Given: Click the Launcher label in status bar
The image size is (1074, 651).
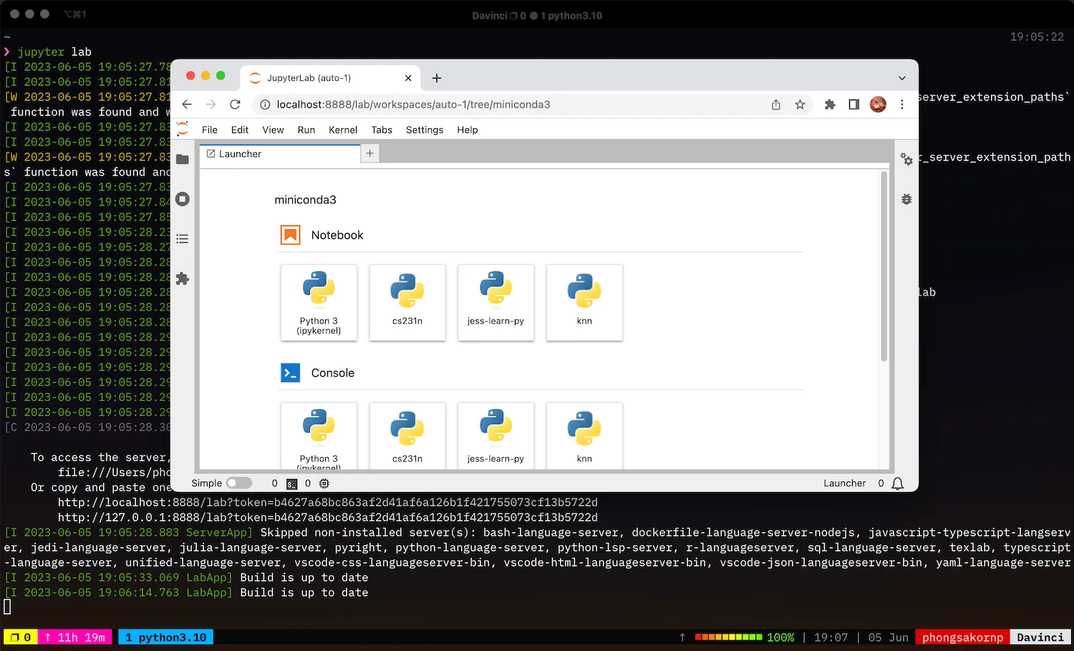Looking at the screenshot, I should coord(845,483).
